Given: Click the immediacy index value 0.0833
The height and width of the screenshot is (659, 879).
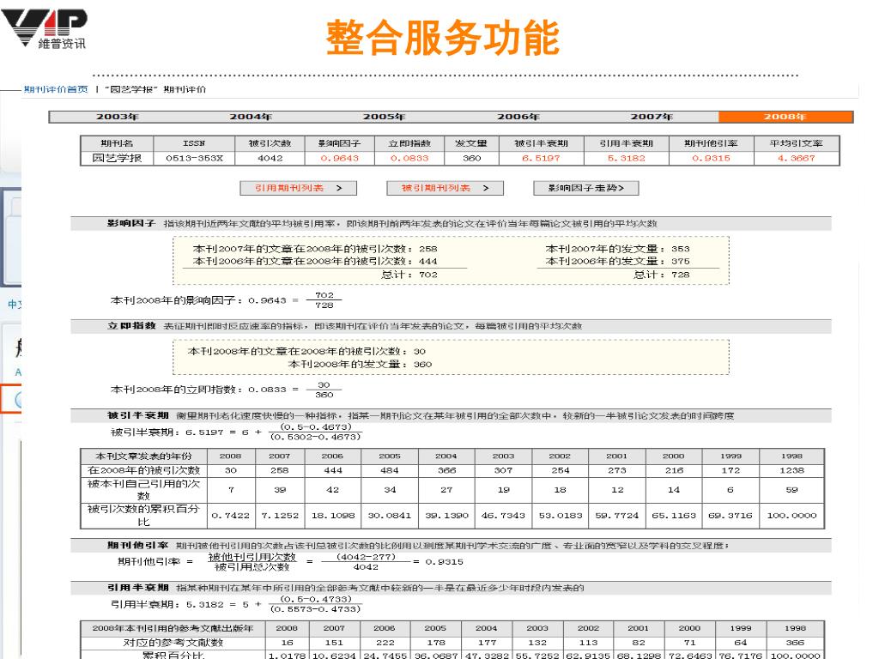Looking at the screenshot, I should [x=409, y=158].
